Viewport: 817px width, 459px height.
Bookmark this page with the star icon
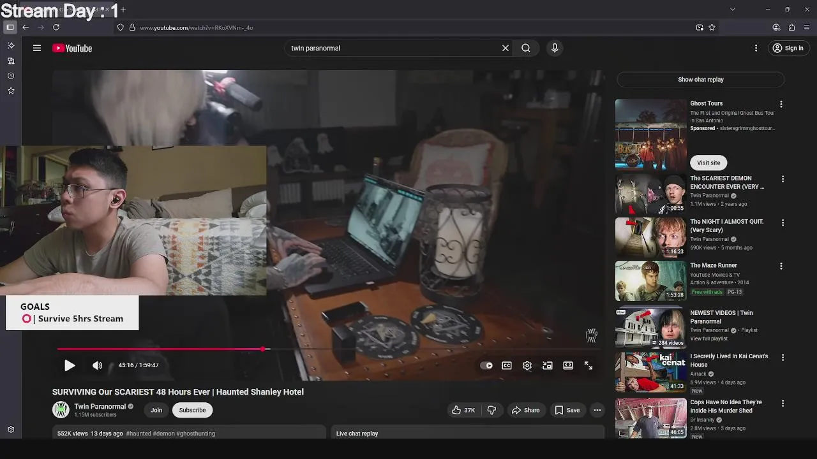click(712, 27)
